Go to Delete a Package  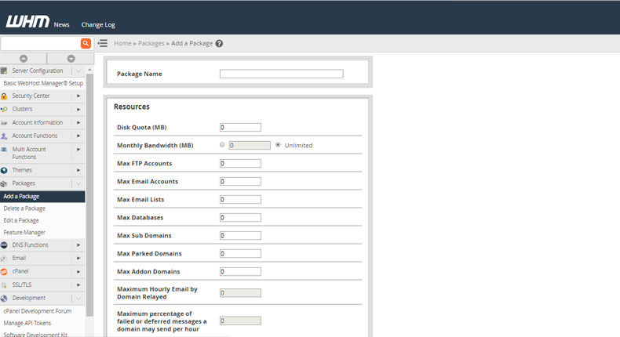pos(24,208)
